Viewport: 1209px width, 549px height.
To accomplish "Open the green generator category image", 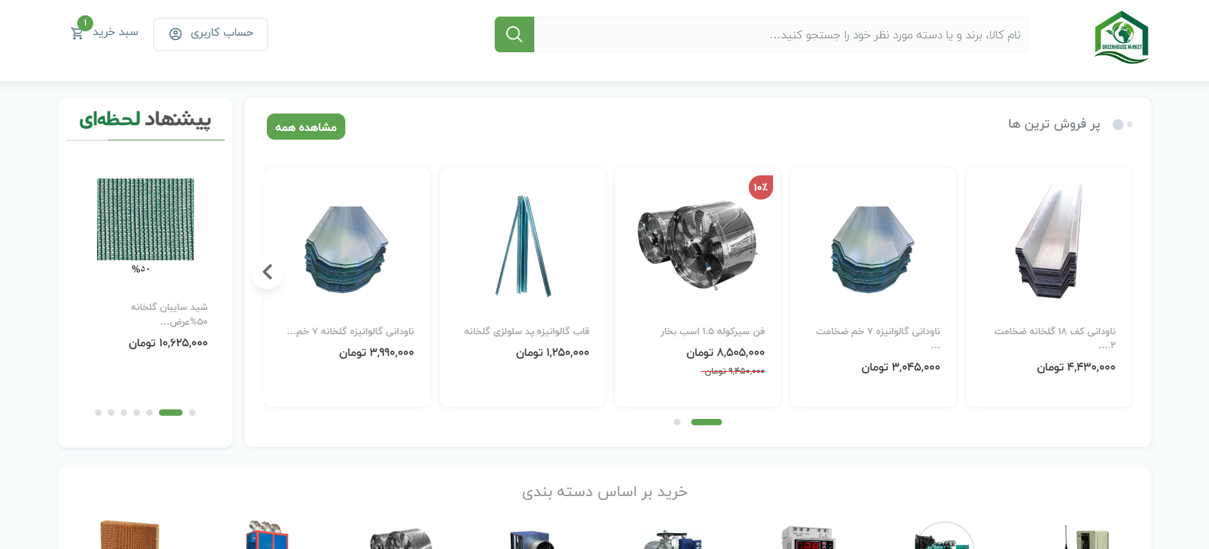I will [944, 536].
